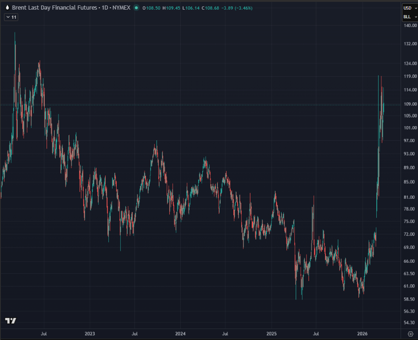
Task: Click the 140.00 price axis label
Action: (x=410, y=25)
